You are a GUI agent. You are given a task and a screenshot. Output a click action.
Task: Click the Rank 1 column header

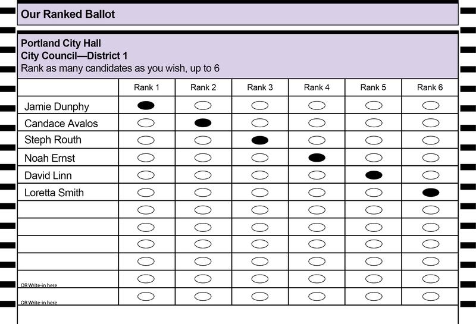click(x=146, y=87)
